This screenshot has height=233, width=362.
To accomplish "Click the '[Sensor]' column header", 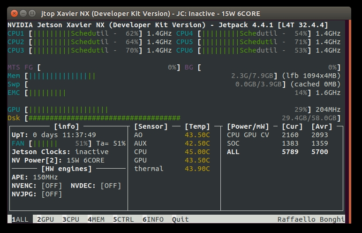I will coord(151,126).
